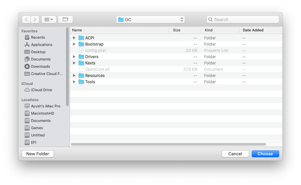The height and width of the screenshot is (185, 301).
Task: Click the new folder toolbar icon
Action: [65, 19]
